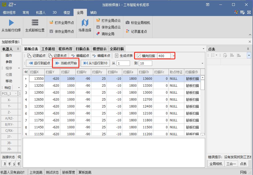Viewport: 253px width, 175px height.
Task: Click 清除全局 eraser icon
Action: coord(98,34)
